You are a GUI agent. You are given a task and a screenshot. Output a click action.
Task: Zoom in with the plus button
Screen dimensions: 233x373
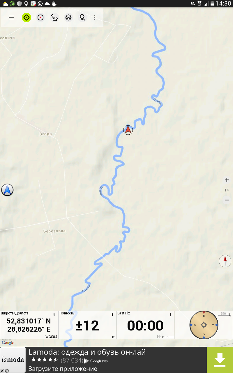(227, 180)
